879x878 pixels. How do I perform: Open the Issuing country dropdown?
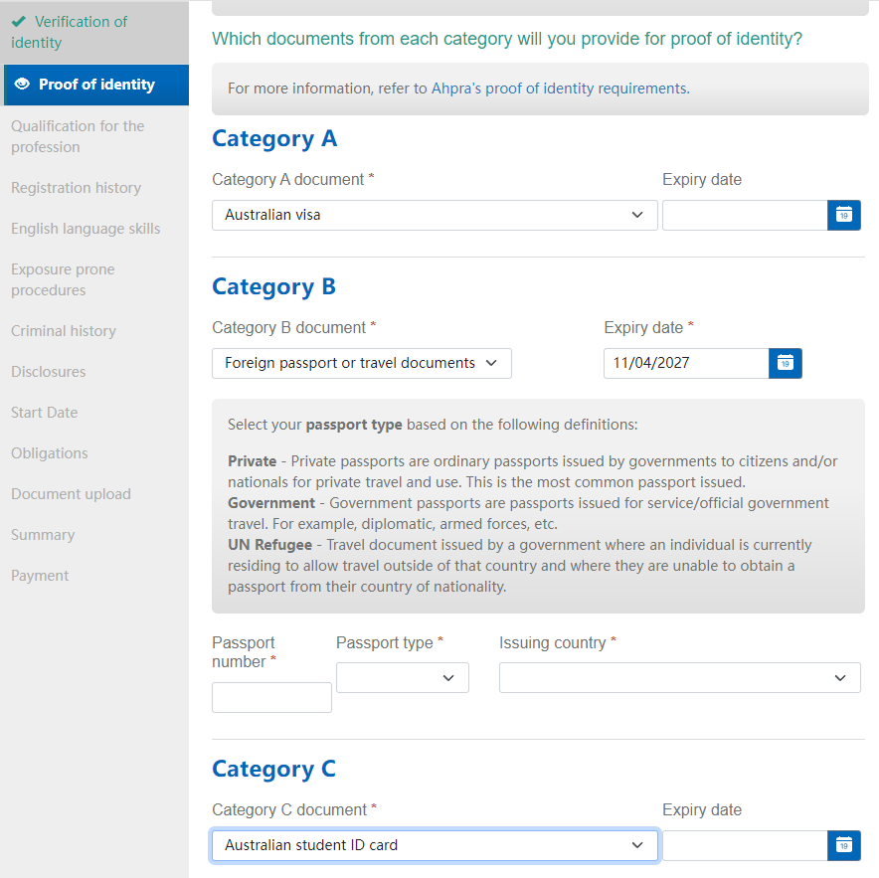(679, 677)
